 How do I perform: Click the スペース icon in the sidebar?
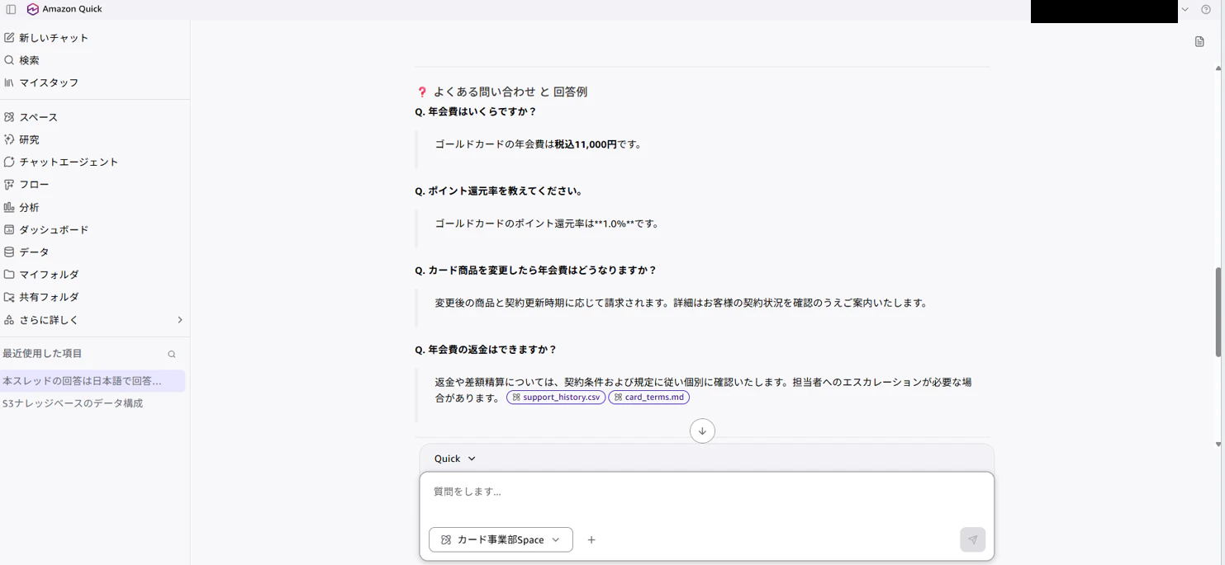point(9,117)
